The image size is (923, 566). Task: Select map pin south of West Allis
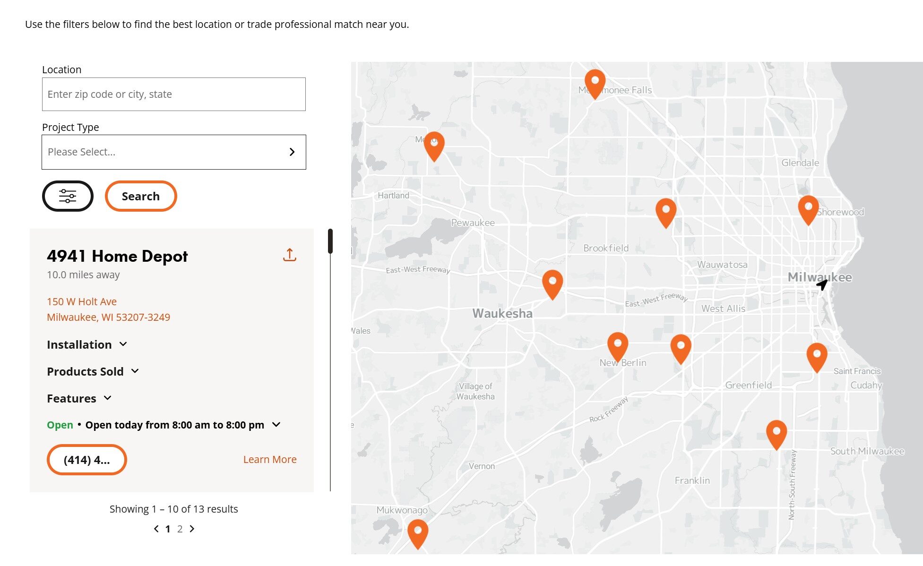click(x=681, y=349)
